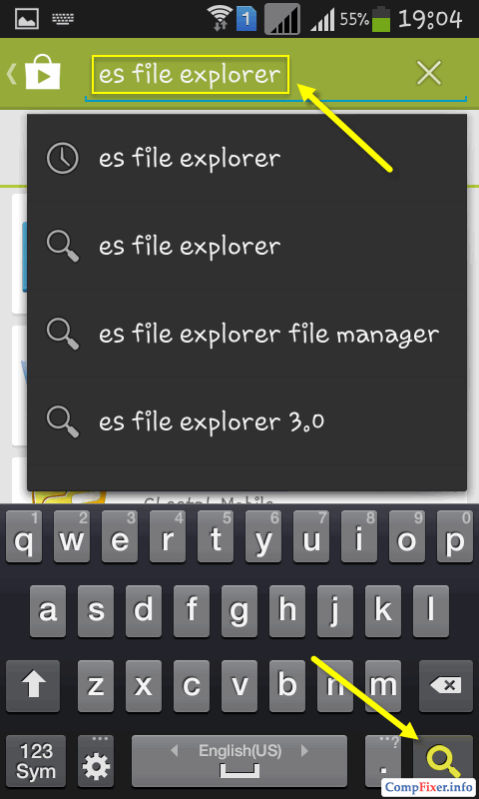
Task: Tap the magnifier icon beside es file explorer 3.0
Action: 63,420
